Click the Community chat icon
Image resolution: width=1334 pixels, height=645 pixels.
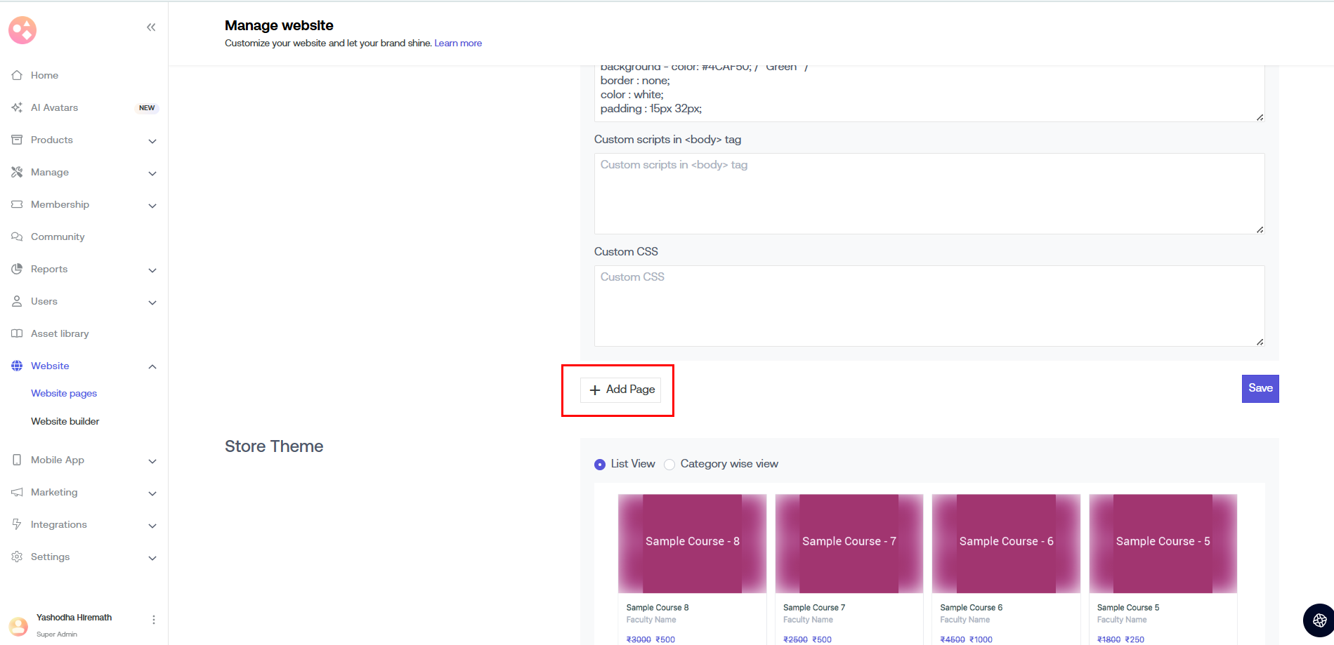pos(17,237)
